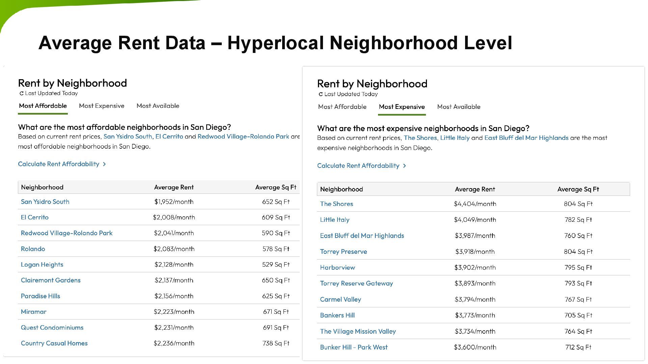Open The Shores table row link
Image resolution: width=648 pixels, height=364 pixels.
(x=336, y=204)
